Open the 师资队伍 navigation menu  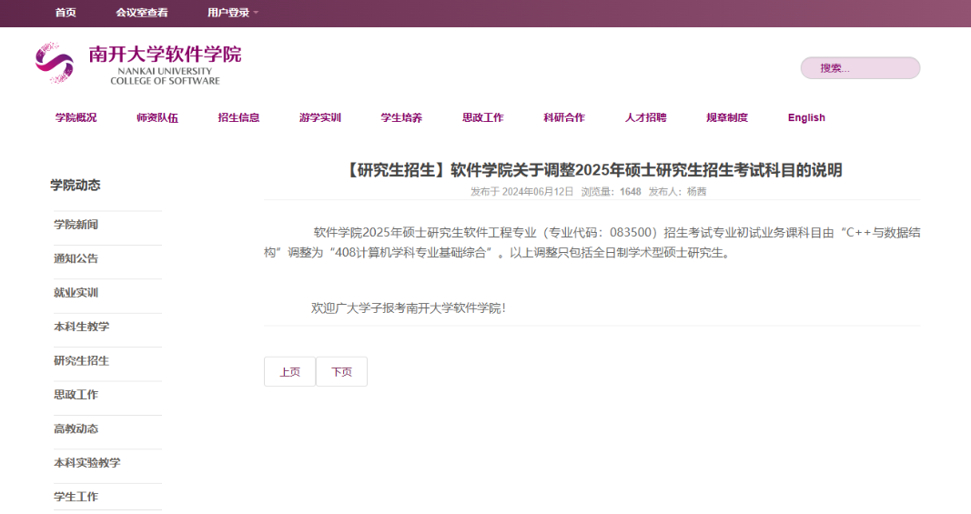coord(157,117)
